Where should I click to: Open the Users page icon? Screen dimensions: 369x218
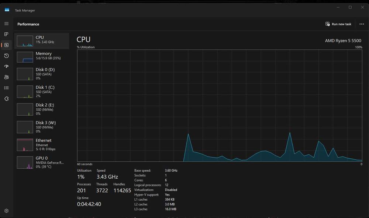tap(6, 77)
